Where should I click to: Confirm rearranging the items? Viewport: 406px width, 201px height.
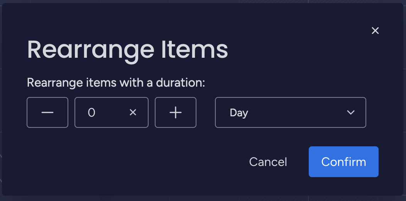[343, 162]
